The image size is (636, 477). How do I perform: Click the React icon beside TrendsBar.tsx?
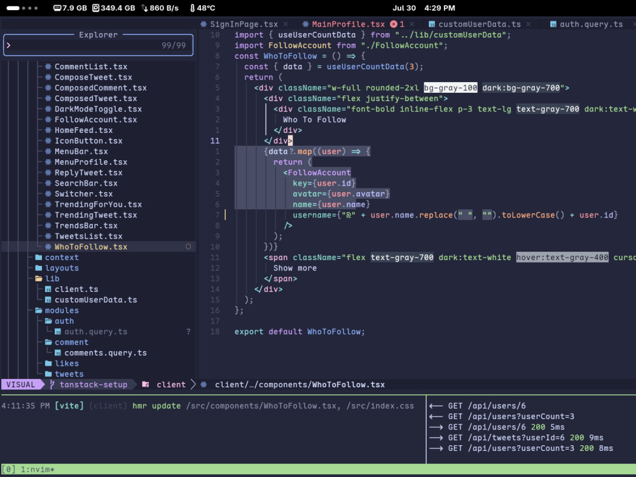(48, 226)
